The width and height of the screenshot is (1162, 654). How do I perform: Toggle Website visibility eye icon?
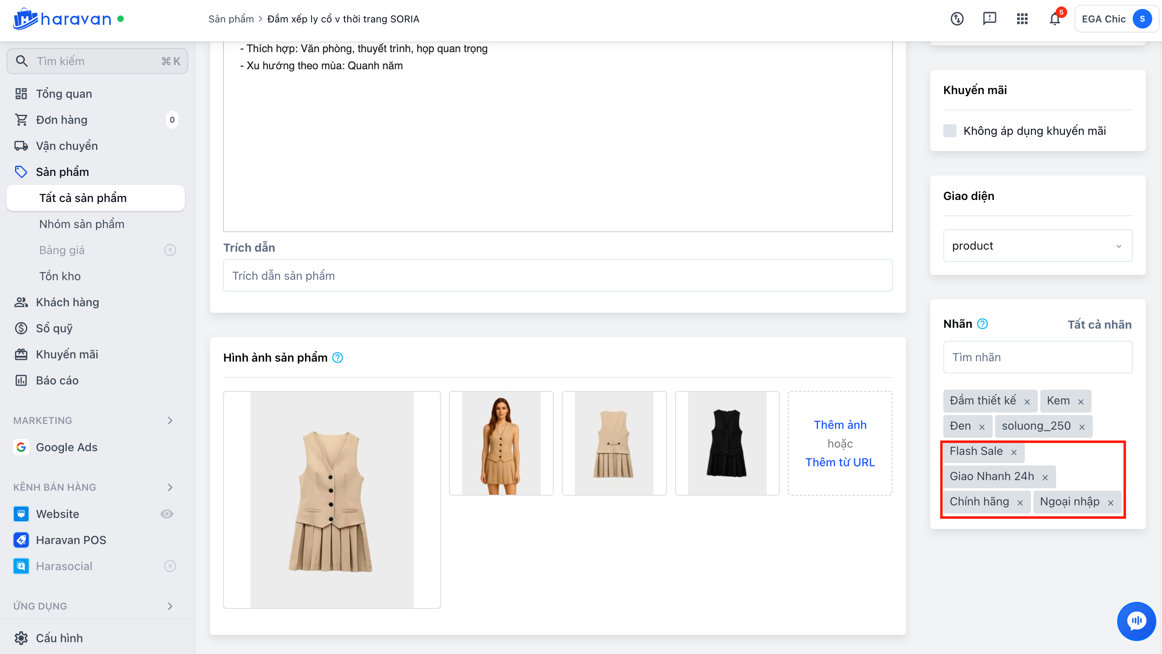pos(167,514)
